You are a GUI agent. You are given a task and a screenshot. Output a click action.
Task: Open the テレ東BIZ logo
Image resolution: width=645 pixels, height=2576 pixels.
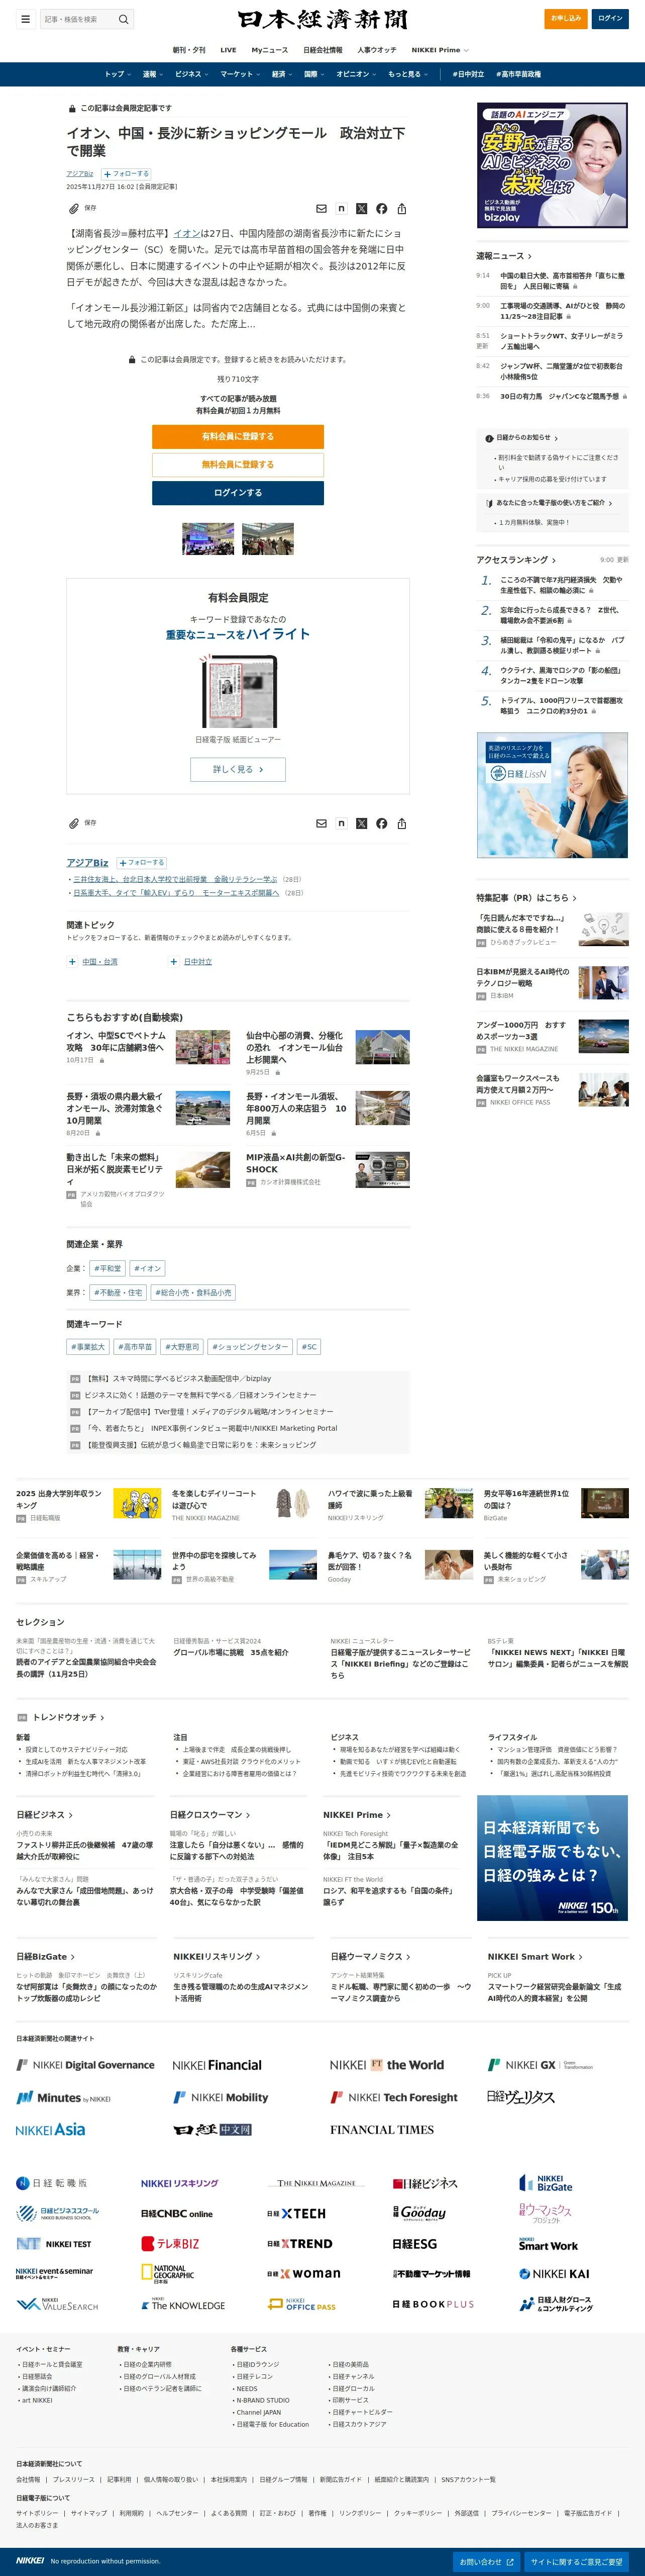click(x=170, y=2244)
